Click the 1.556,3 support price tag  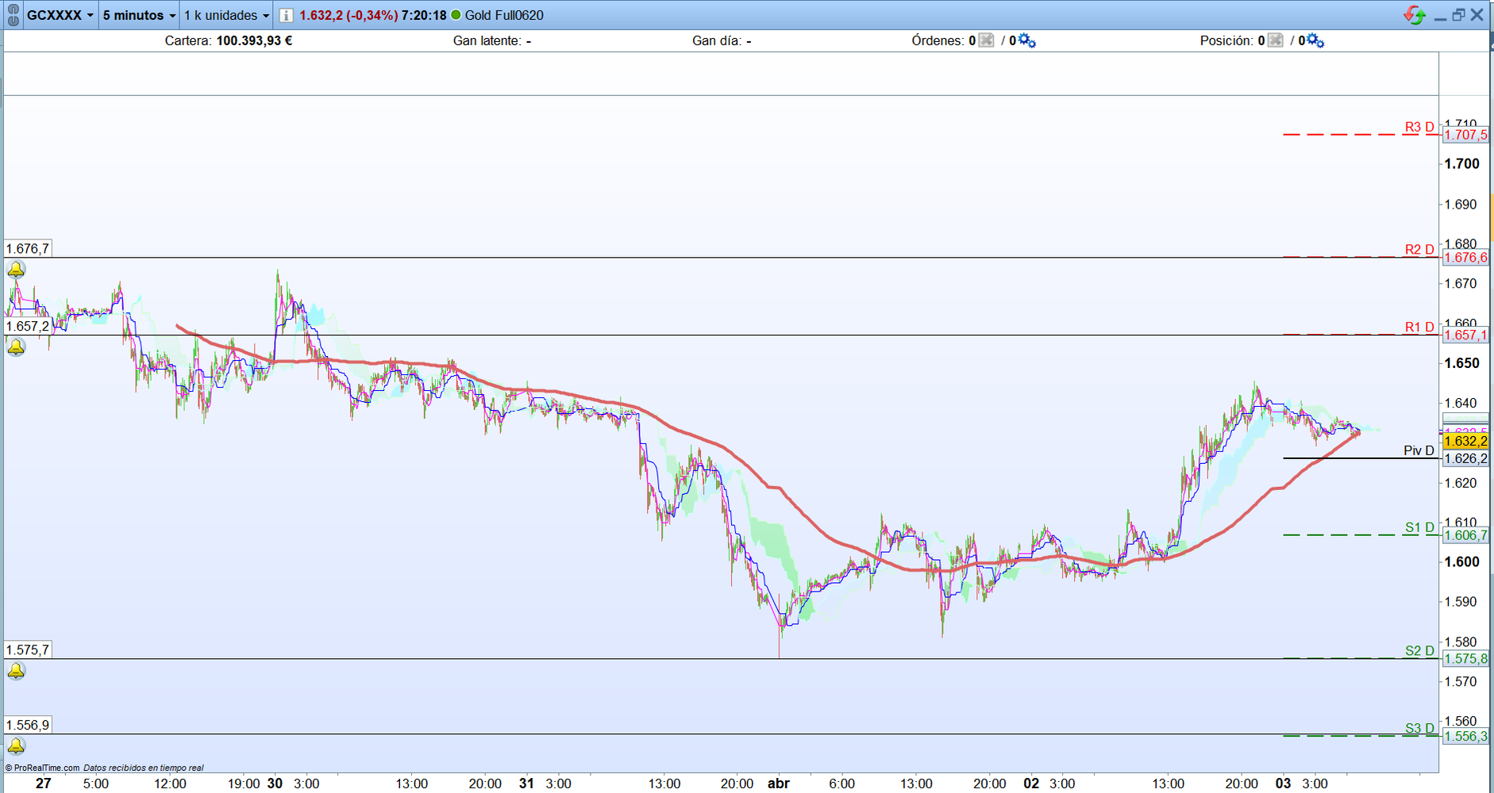pyautogui.click(x=1465, y=736)
